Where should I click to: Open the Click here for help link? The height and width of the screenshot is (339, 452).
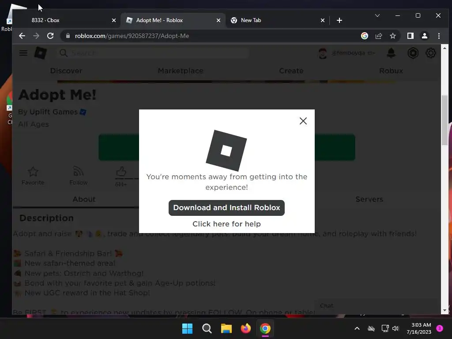point(226,224)
